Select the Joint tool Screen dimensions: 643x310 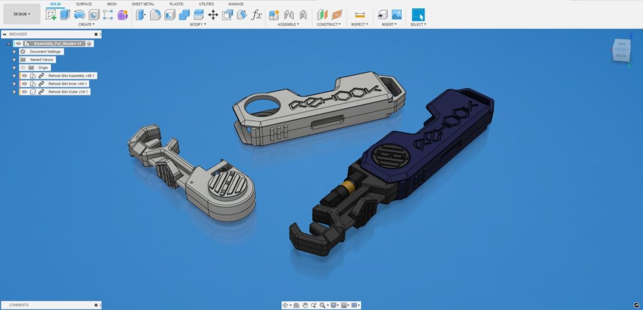pos(289,15)
